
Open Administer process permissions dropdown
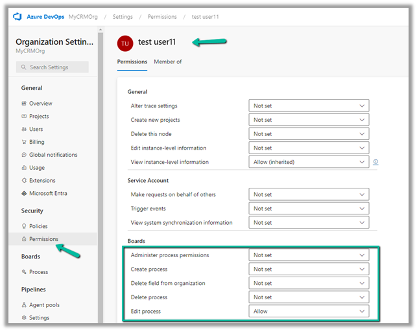309,255
